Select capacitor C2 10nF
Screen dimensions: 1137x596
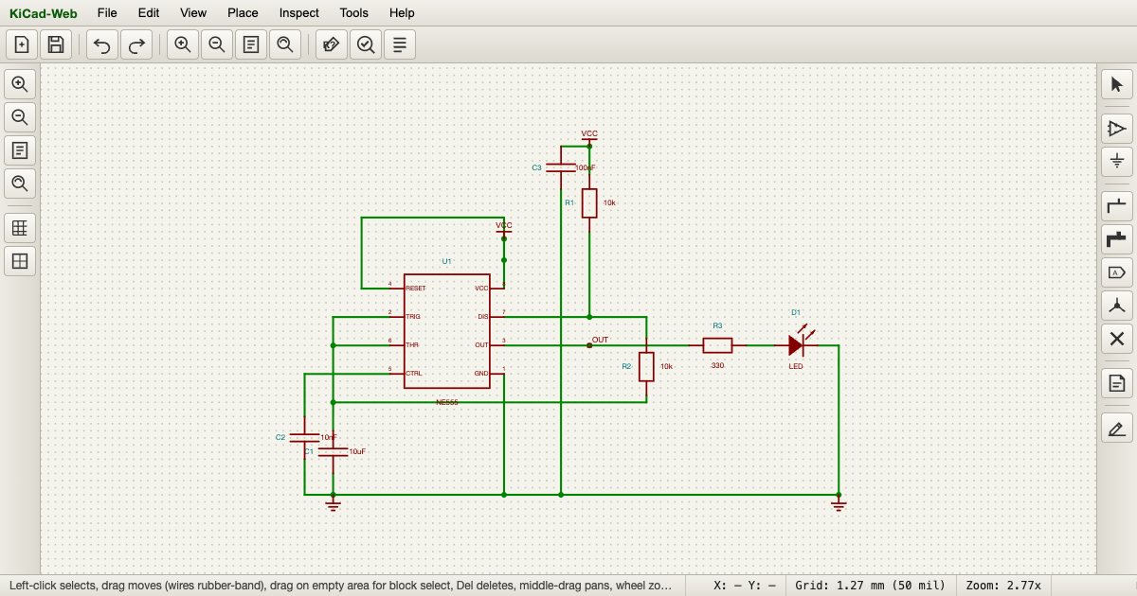[x=304, y=437]
